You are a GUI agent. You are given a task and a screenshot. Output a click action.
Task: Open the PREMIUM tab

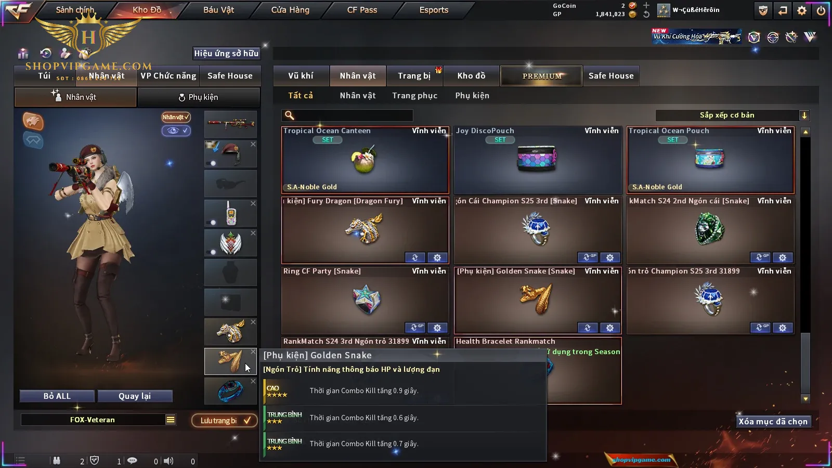pos(542,76)
